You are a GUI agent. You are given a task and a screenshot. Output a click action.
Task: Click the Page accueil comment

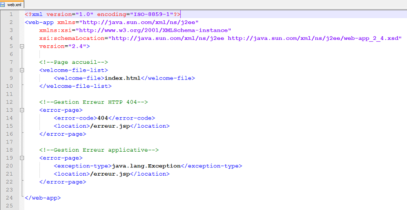[73, 62]
